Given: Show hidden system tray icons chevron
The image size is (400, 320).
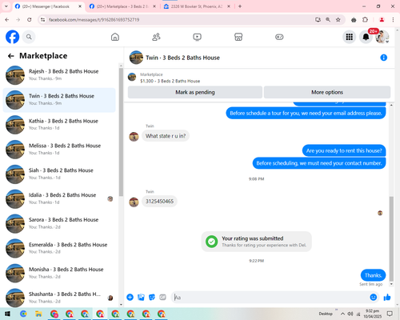Looking at the screenshot, I should click(342, 314).
